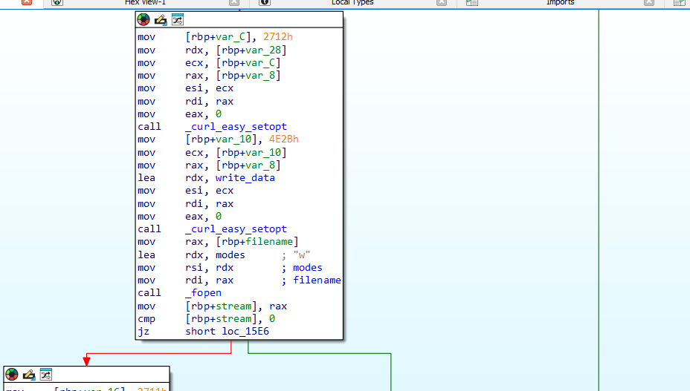Screen dimensions: 690x391
Task: Jump to write_data function reference
Action: coord(245,178)
